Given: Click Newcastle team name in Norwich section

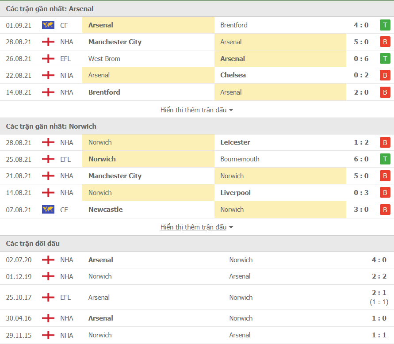Looking at the screenshot, I should coord(106,210).
